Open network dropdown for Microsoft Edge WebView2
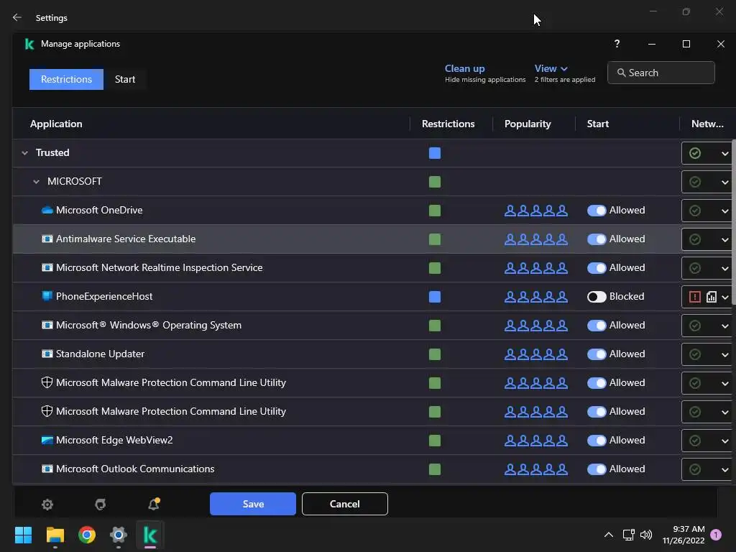 tap(724, 441)
